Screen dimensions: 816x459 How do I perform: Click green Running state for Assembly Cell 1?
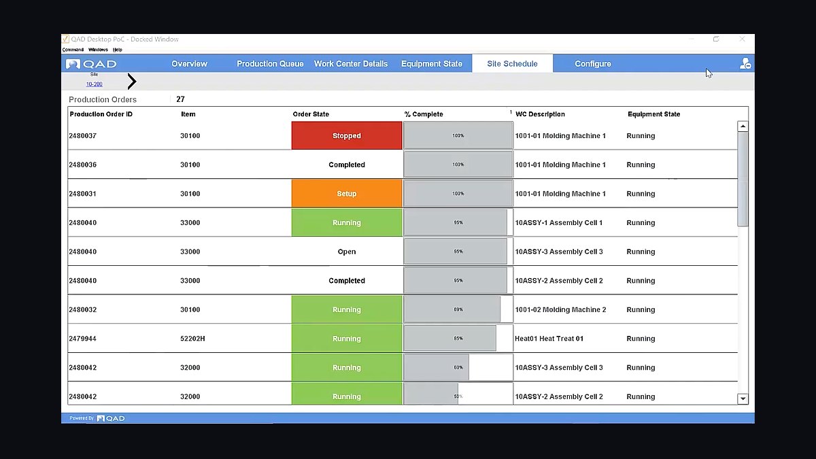pos(347,223)
